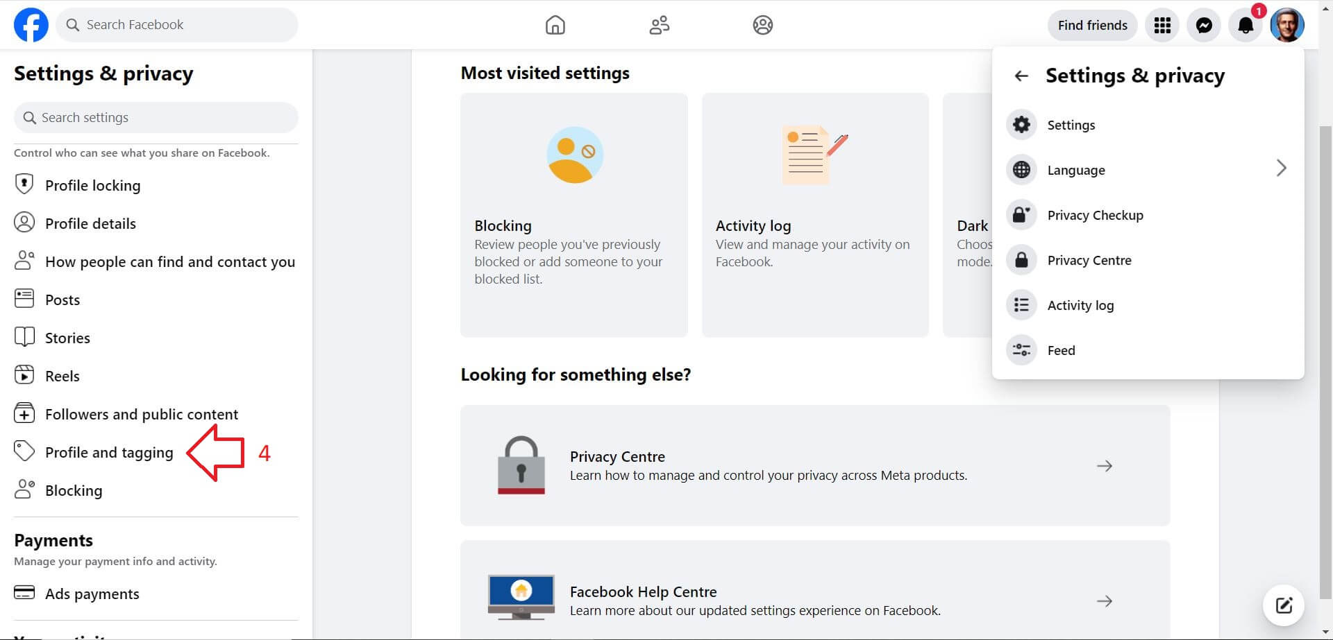This screenshot has height=640, width=1333.
Task: Open Posts settings link
Action: [62, 300]
